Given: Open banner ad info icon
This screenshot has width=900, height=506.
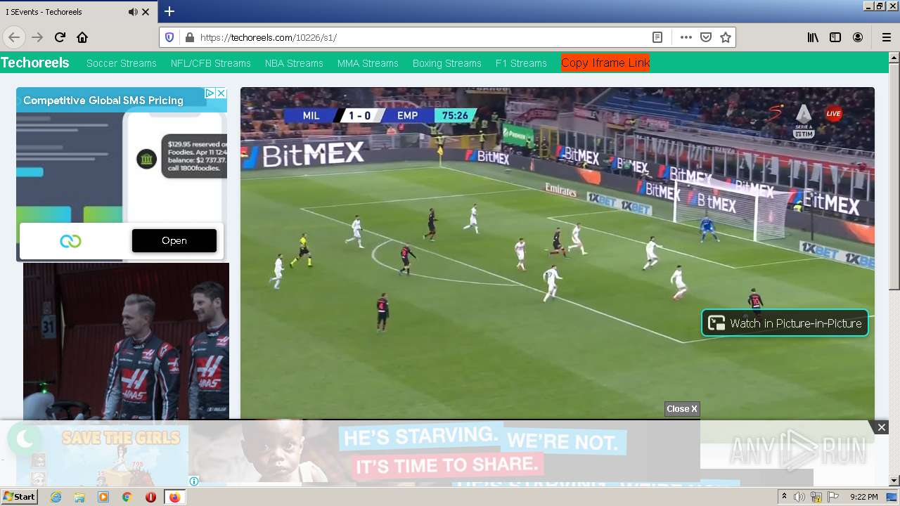Looking at the screenshot, I should [193, 481].
